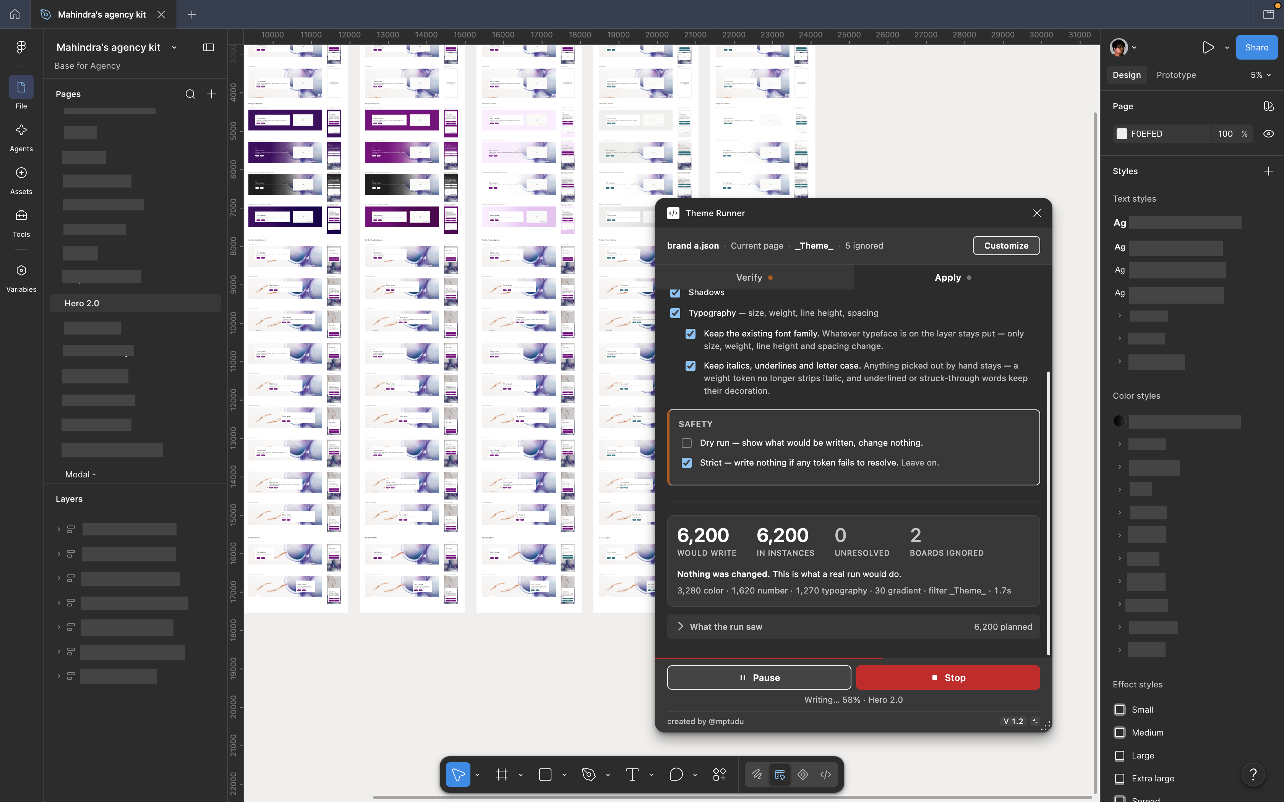Screen dimensions: 1284x802
Task: Open the Move tool options chevron
Action: point(477,775)
